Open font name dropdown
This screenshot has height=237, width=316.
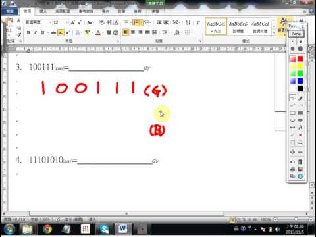pyautogui.click(x=50, y=22)
